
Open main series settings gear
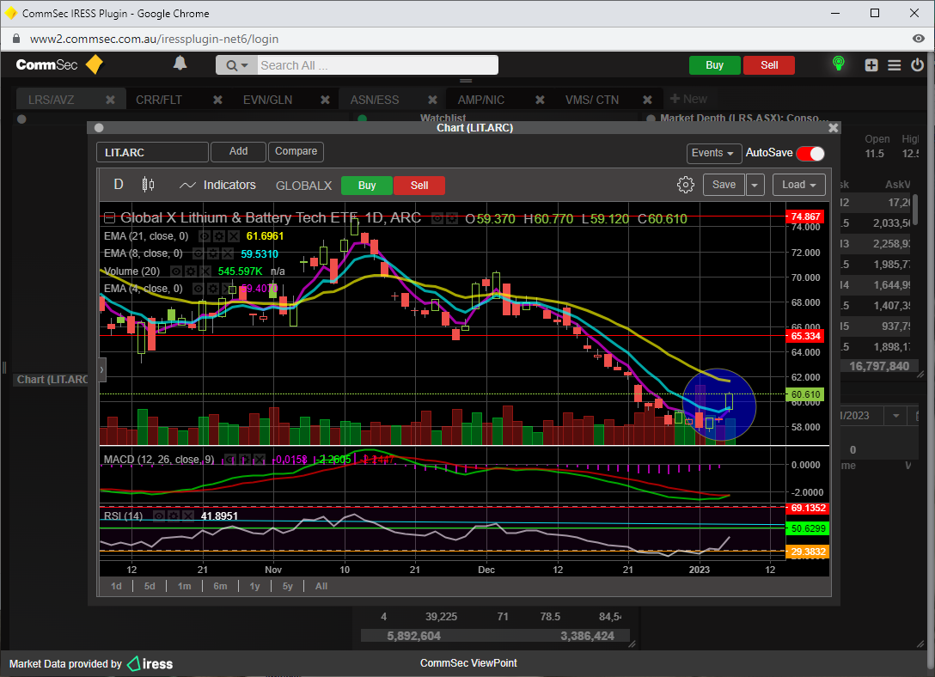[452, 219]
